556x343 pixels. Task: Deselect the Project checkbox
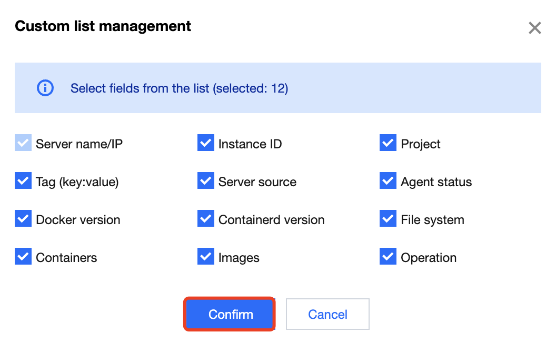pyautogui.click(x=388, y=143)
